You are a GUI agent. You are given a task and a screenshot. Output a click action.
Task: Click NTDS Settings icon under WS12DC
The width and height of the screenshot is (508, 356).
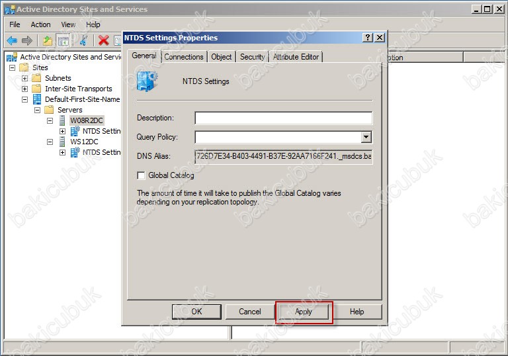(75, 152)
